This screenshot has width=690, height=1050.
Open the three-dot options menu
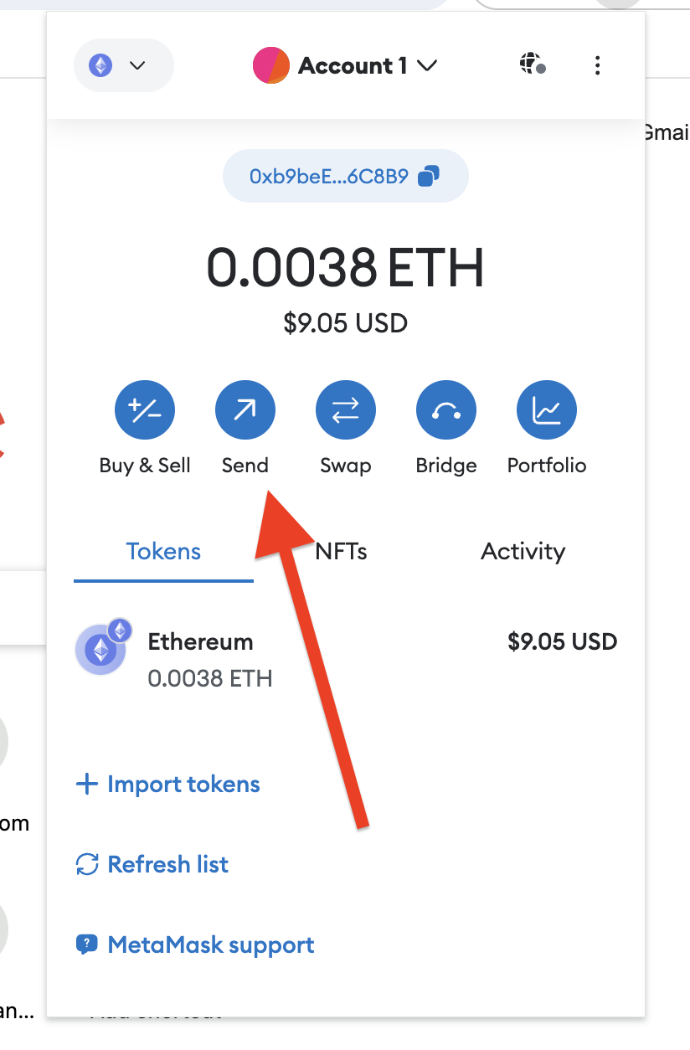[597, 65]
